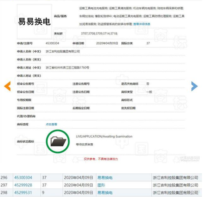Click the orange previous-record arrow
Viewport: 206px width, 197px height.
7,86
